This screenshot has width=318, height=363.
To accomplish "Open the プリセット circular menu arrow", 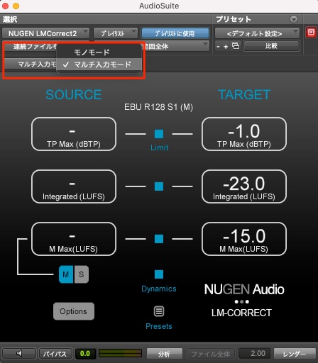I will pyautogui.click(x=294, y=19).
